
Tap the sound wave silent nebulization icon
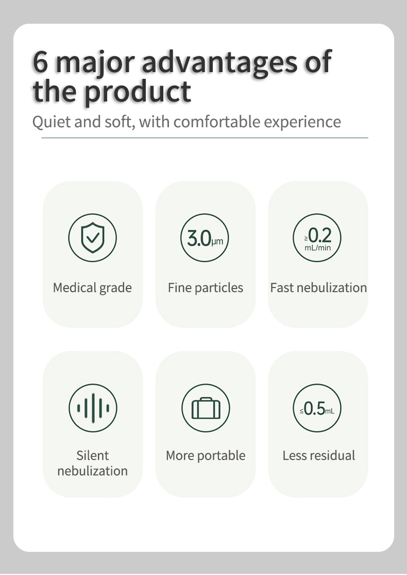coord(93,408)
